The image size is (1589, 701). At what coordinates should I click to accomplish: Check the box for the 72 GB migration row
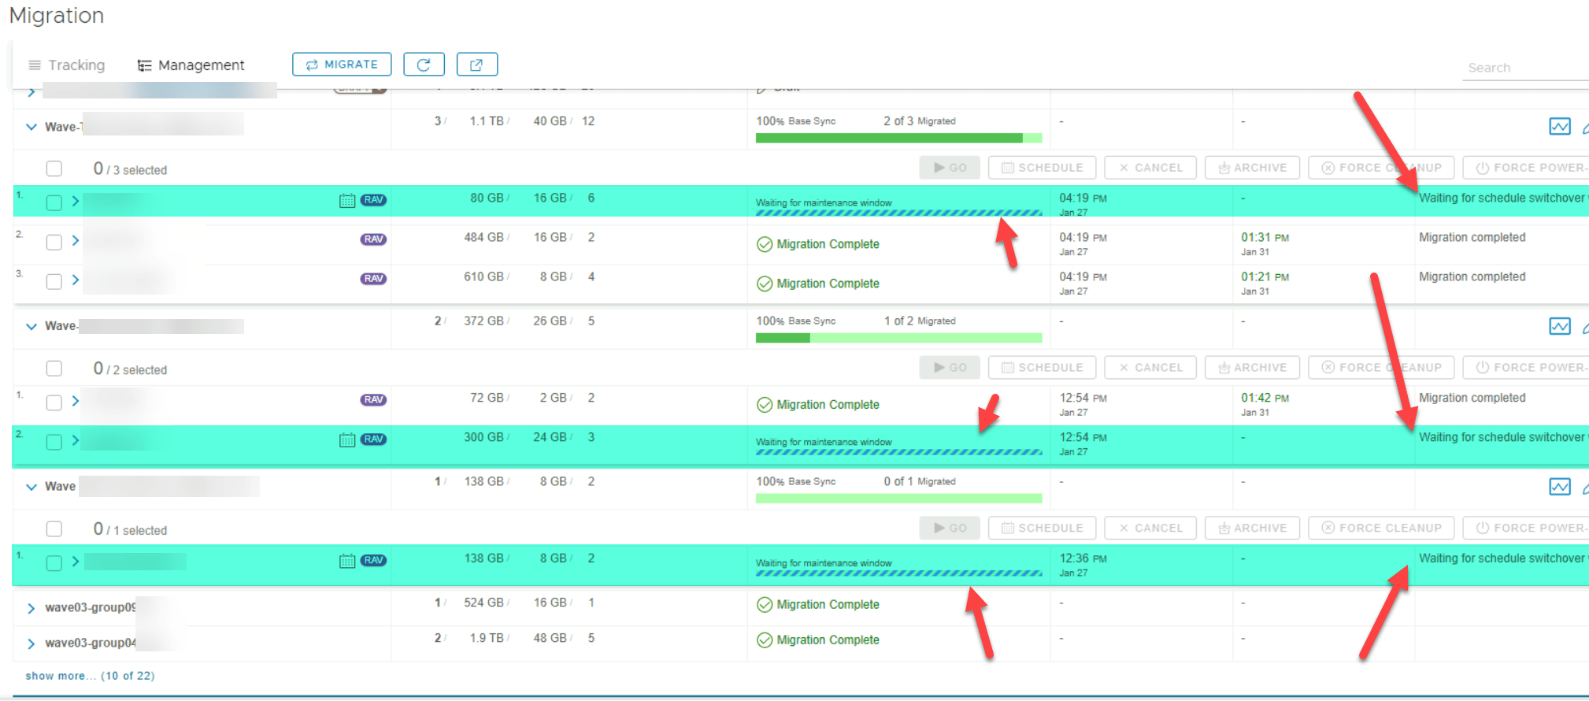pyautogui.click(x=54, y=402)
